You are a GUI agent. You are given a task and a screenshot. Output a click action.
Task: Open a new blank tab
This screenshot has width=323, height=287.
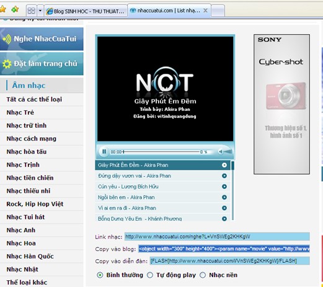click(x=218, y=11)
